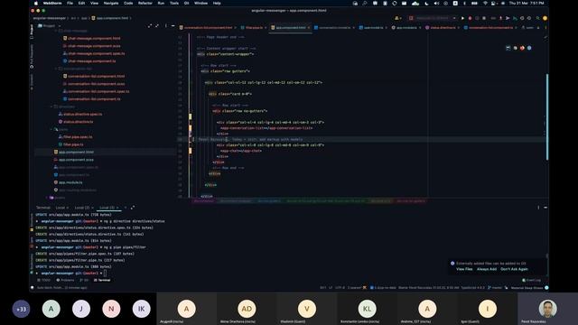This screenshot has height=325, width=578.
Task: Select chat-message.component.html in the project tree
Action: click(x=92, y=38)
